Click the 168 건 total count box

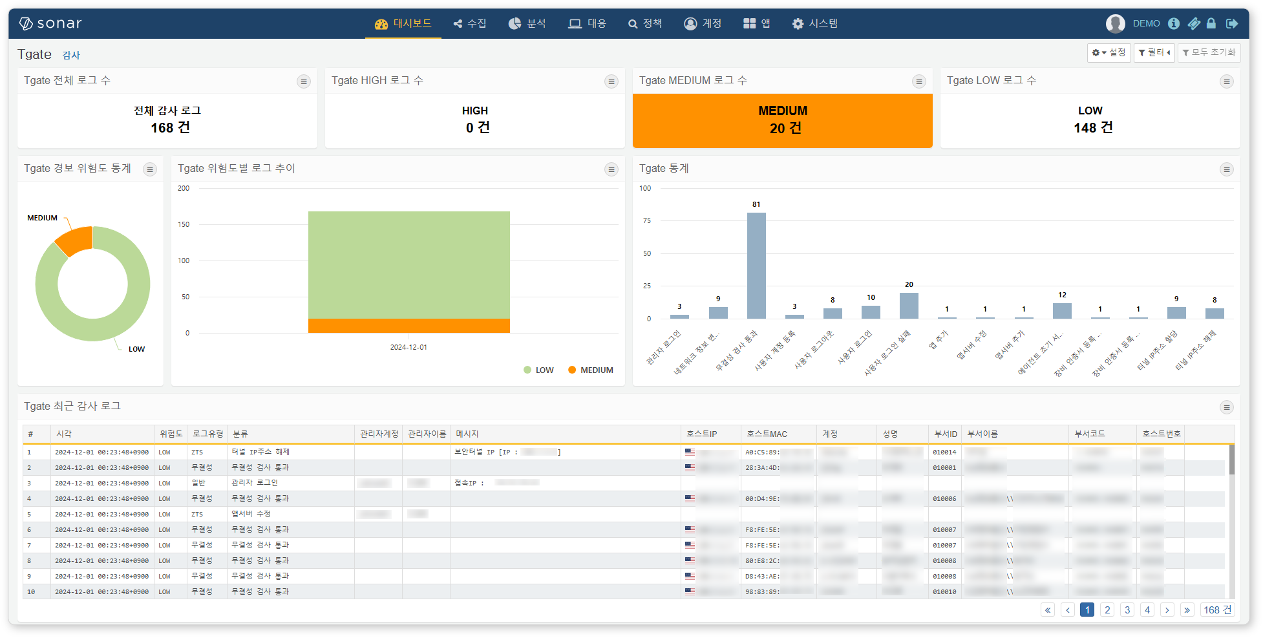[x=1217, y=610]
